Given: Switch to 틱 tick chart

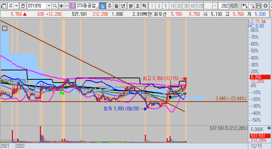Looking at the screenshot, I should coord(144,6).
